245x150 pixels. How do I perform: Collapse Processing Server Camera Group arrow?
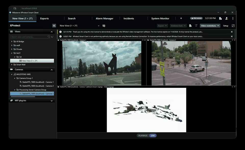(x=15, y=90)
